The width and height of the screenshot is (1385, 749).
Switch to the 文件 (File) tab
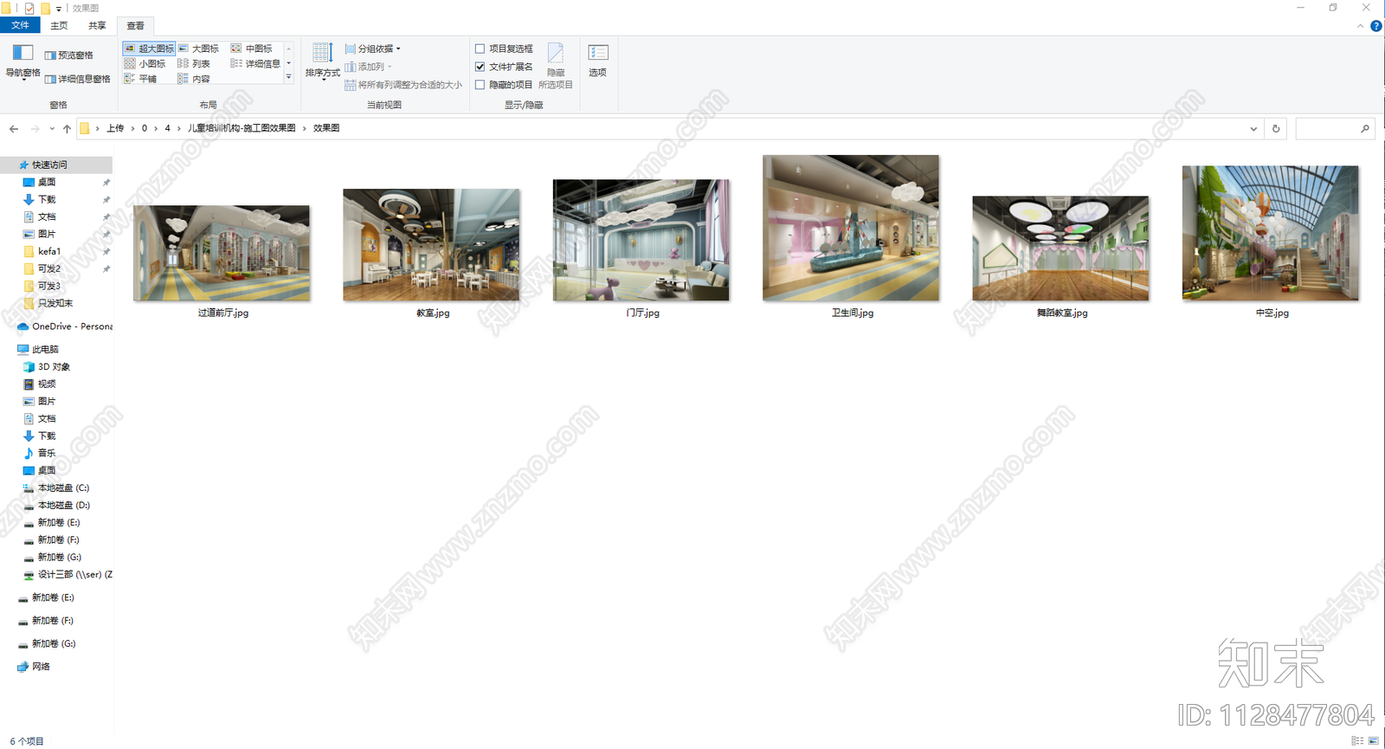pyautogui.click(x=20, y=26)
